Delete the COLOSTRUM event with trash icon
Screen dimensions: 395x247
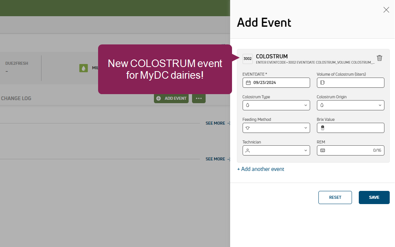pos(380,58)
